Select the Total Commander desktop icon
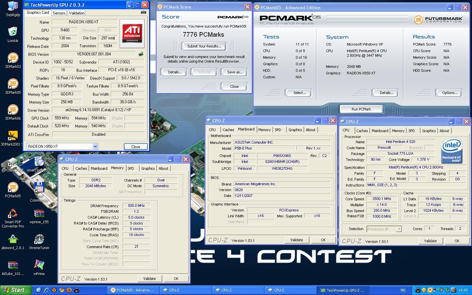The image size is (472, 295). (39, 192)
